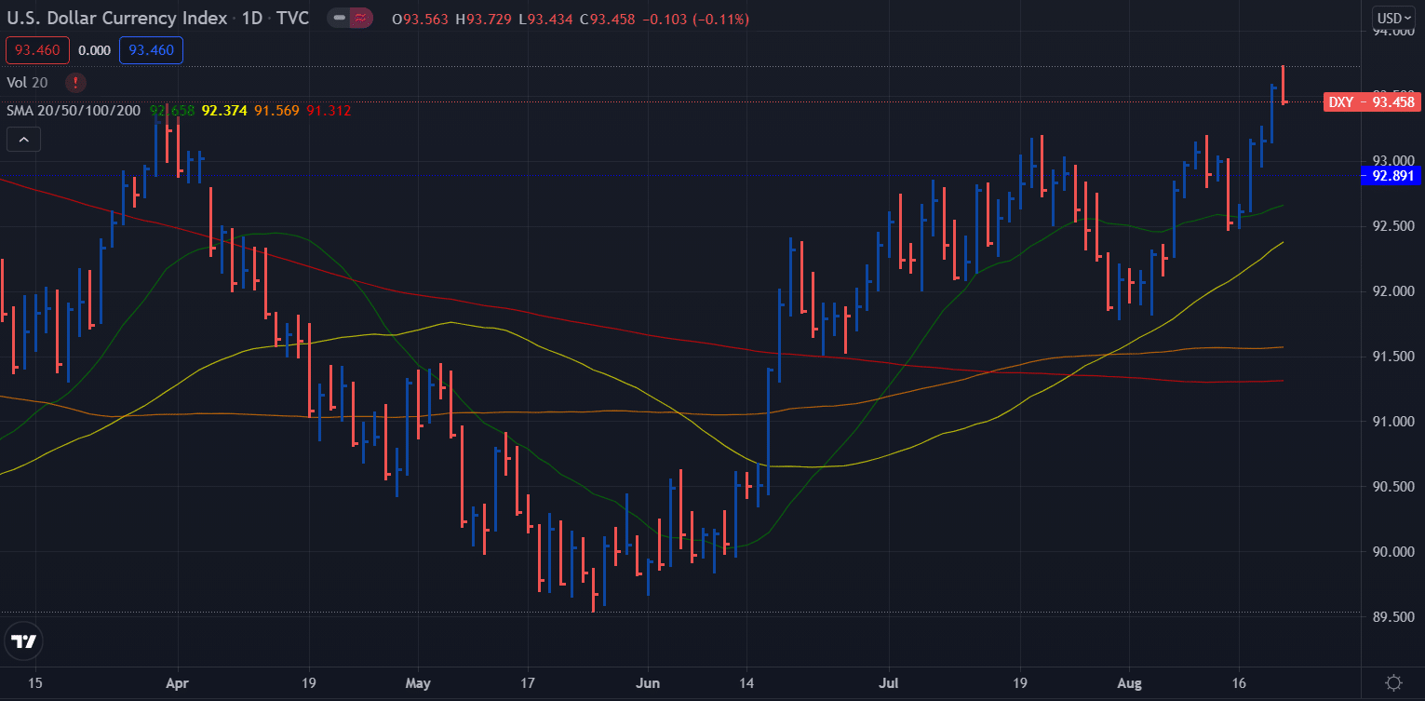Click the Aug date label on time axis
Image resolution: width=1425 pixels, height=701 pixels.
coord(1129,682)
